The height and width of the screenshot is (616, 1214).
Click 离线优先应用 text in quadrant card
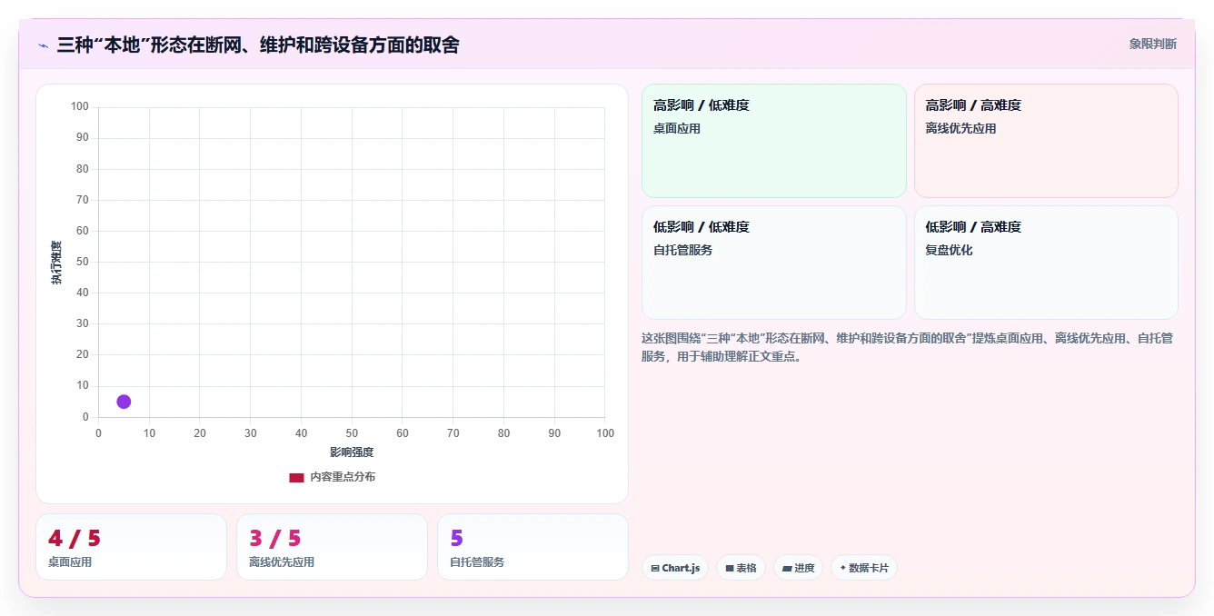click(x=960, y=128)
